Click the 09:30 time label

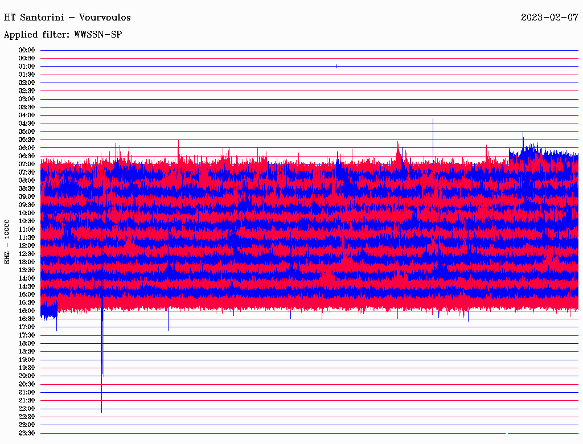(x=27, y=205)
